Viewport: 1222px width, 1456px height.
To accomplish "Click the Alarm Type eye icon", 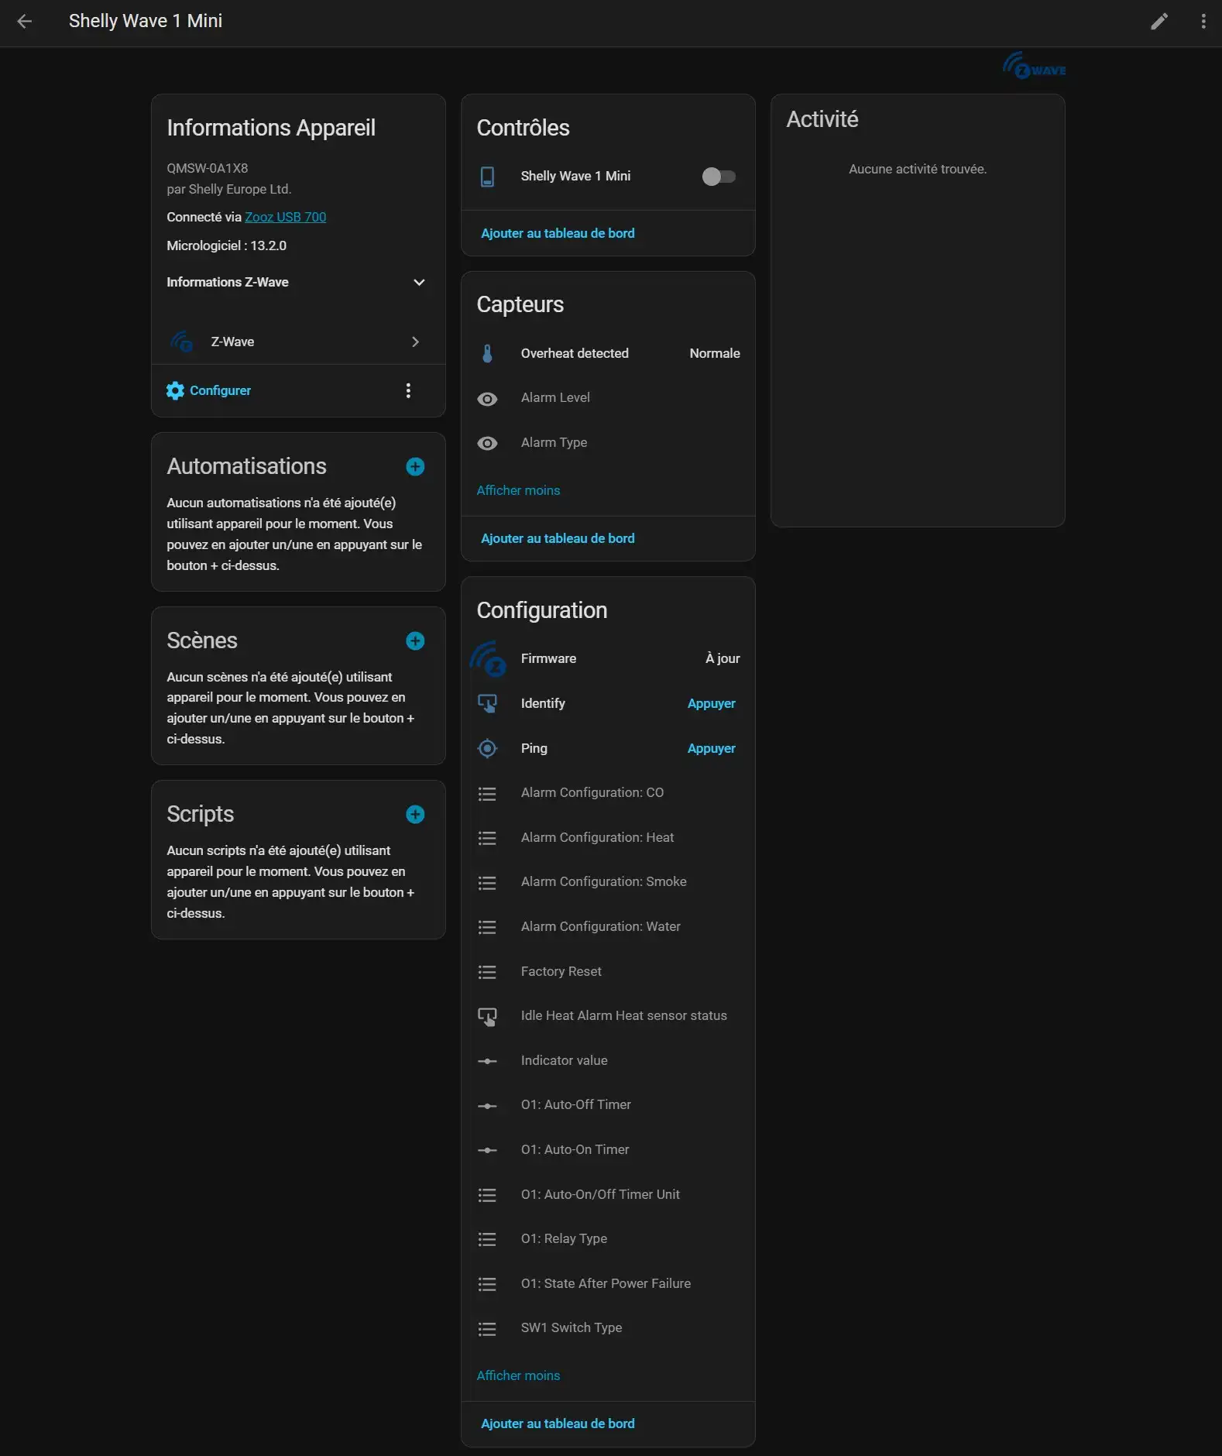I will (487, 443).
